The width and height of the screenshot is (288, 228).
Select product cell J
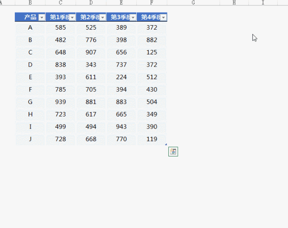[x=30, y=139]
